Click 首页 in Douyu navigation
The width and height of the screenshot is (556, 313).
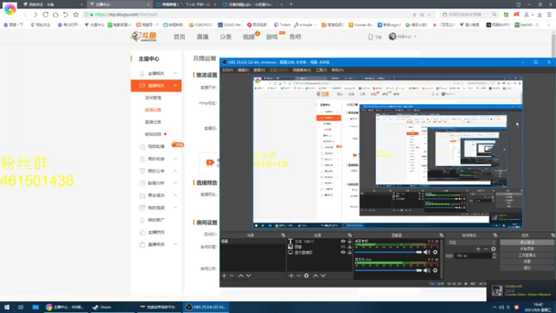179,37
